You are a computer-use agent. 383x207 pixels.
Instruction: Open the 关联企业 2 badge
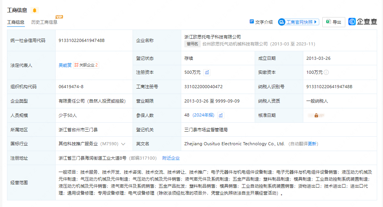(x=86, y=65)
